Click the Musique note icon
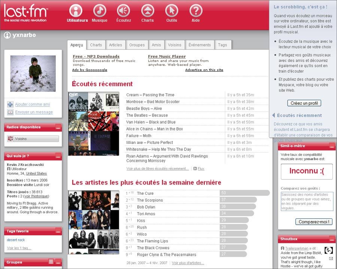The width and height of the screenshot is (337, 269). coord(100,10)
